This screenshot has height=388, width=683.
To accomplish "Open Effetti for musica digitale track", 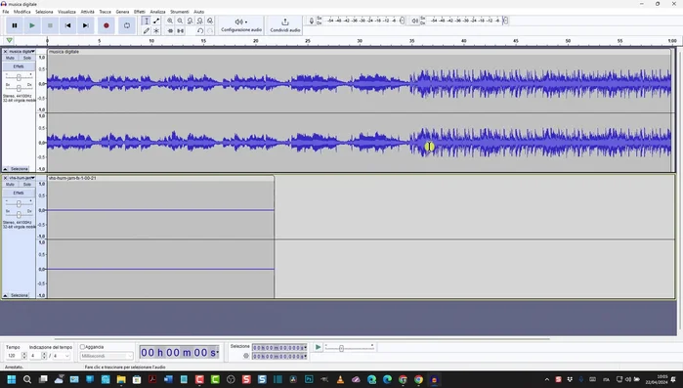I will pos(19,66).
